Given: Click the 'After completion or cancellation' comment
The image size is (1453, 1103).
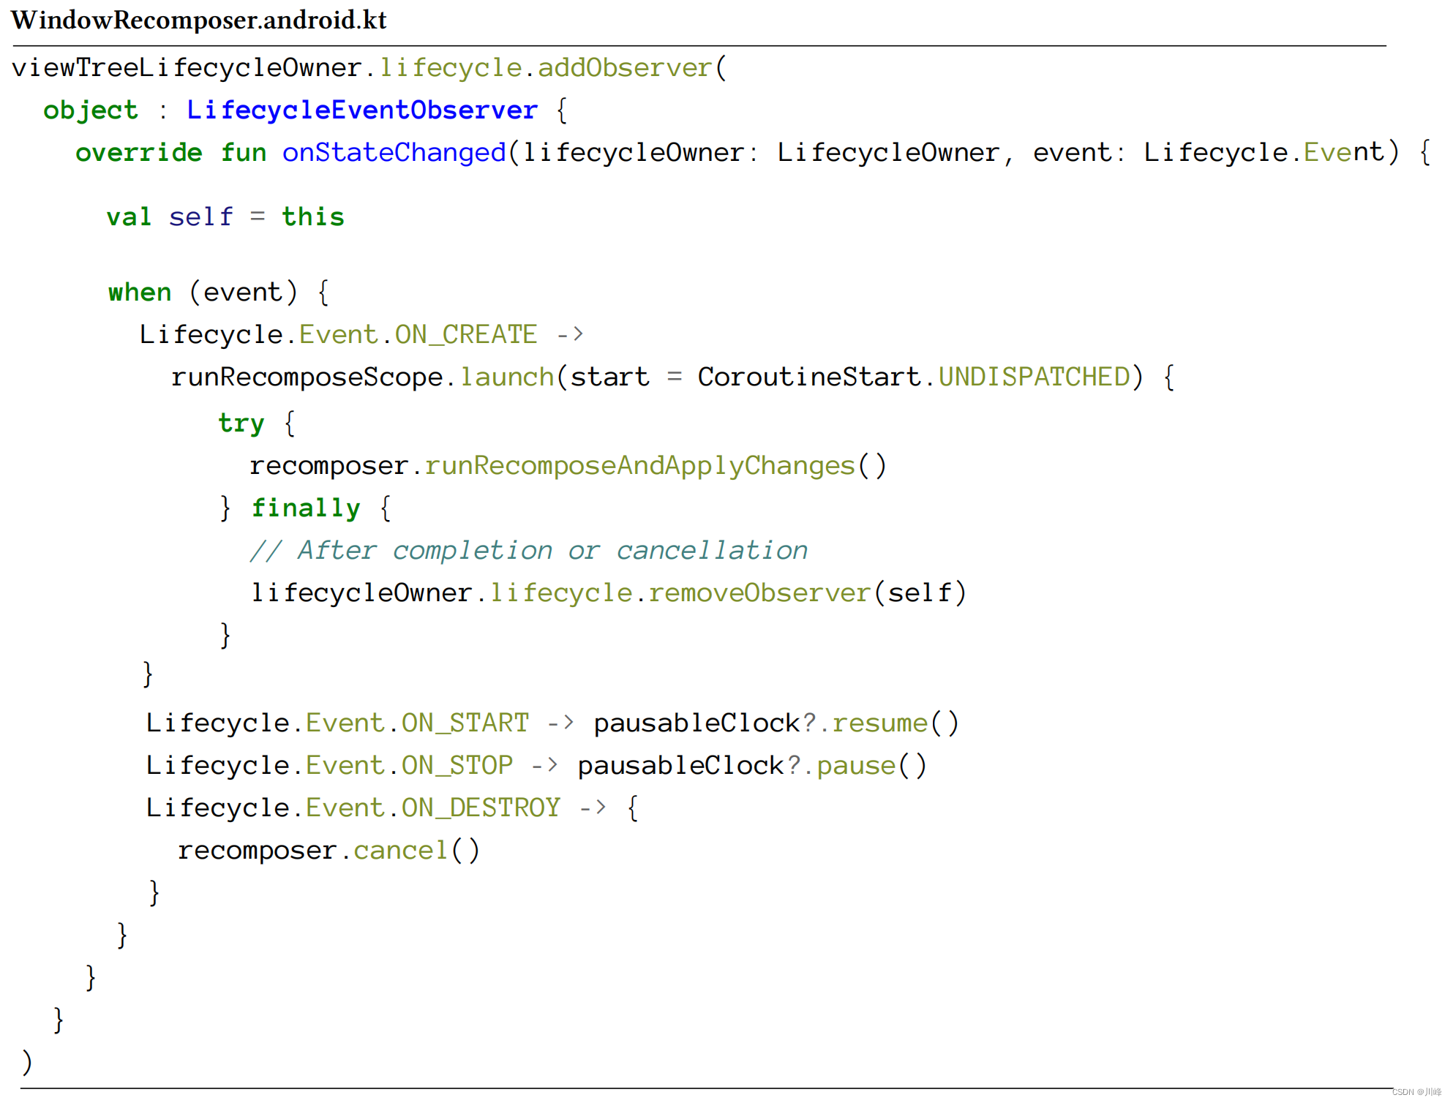Looking at the screenshot, I should coord(528,551).
